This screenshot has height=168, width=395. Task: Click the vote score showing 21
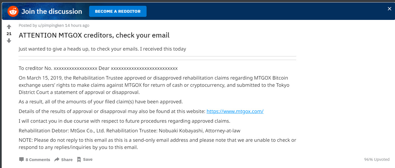click(9, 33)
